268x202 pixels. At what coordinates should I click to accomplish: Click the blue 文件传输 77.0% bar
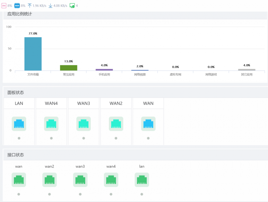33,54
